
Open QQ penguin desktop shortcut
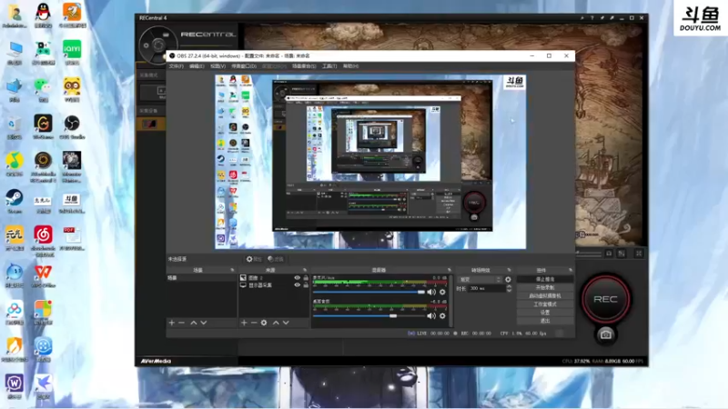pos(43,15)
